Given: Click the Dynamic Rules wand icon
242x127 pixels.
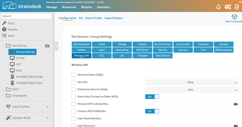Looking at the screenshot, I should point(8,118).
